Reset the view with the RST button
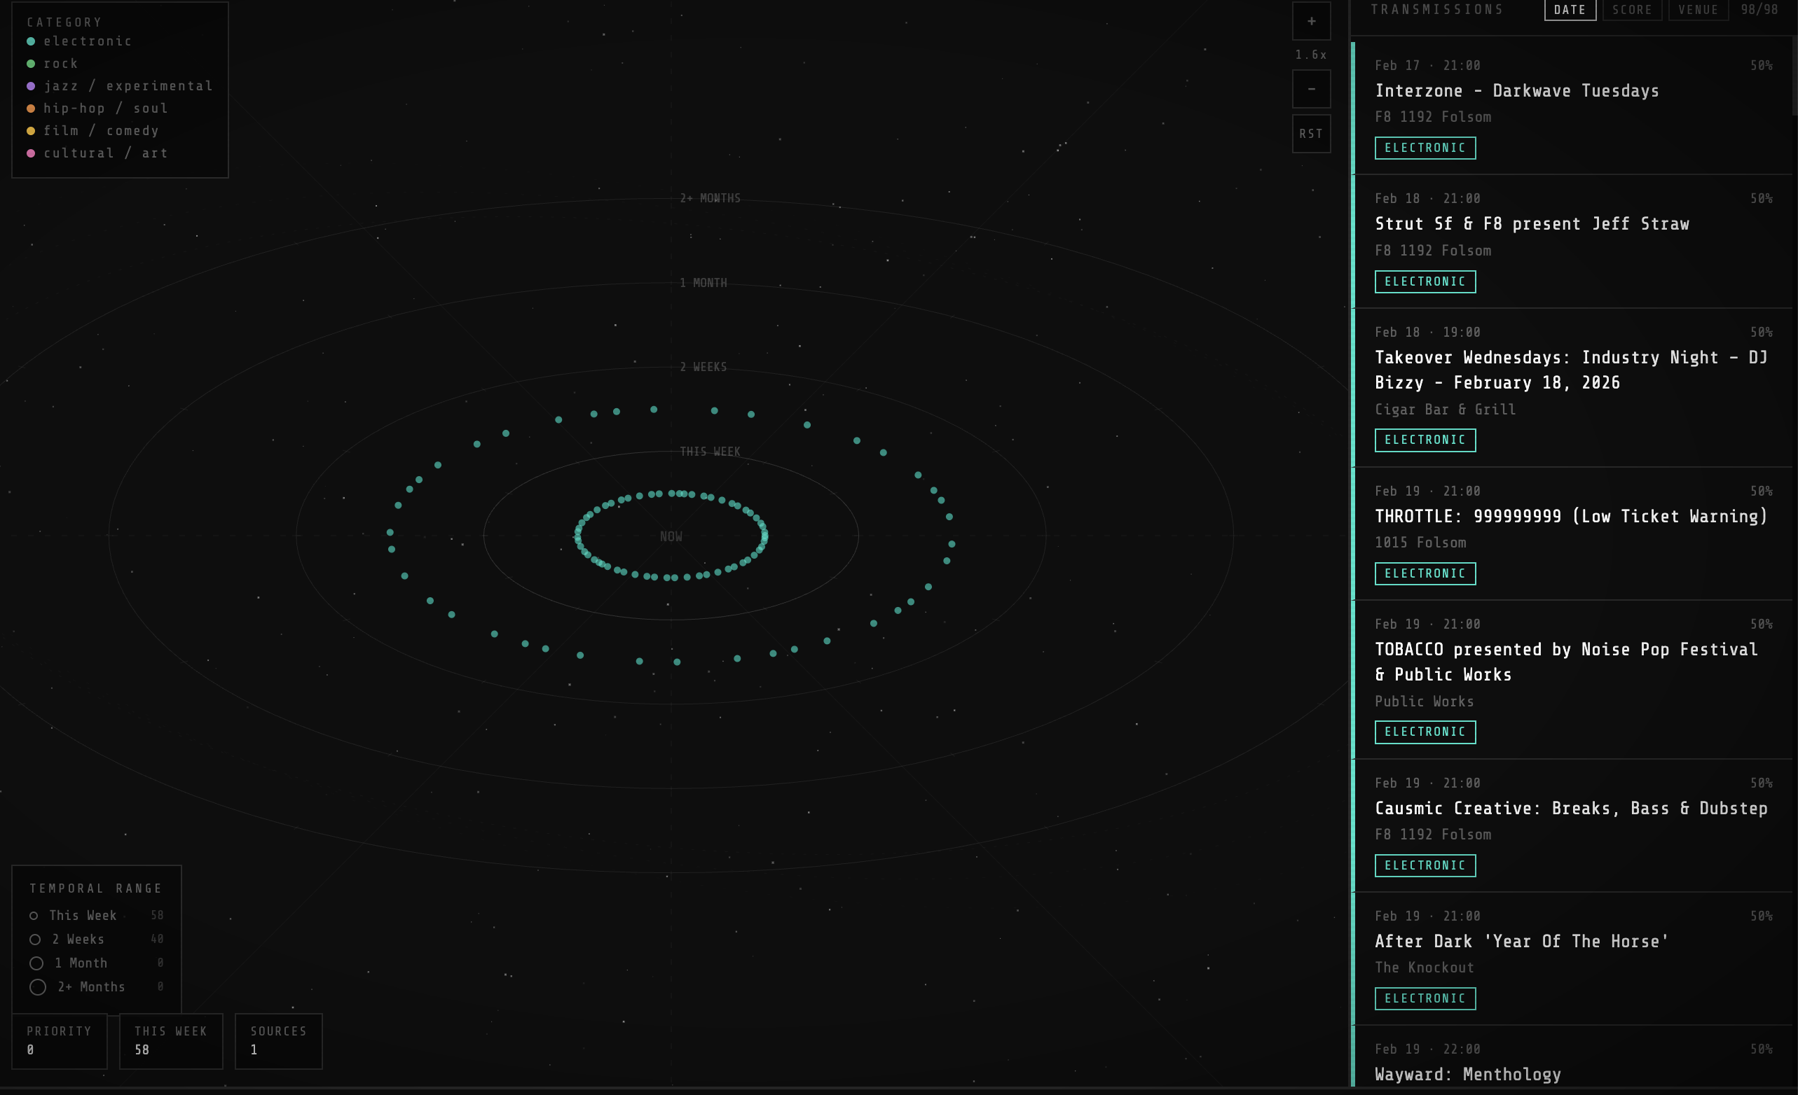Screen dimensions: 1798x1095 point(1311,134)
